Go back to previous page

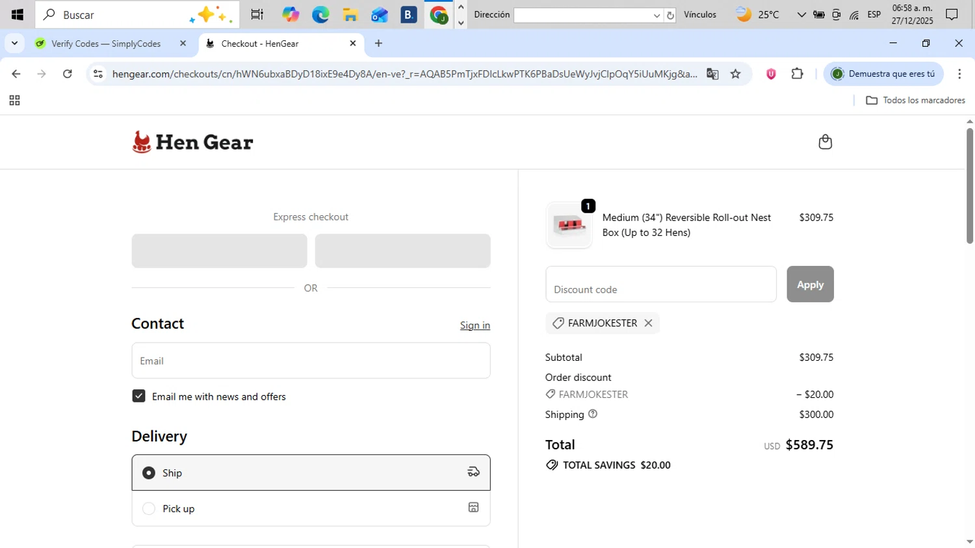point(16,73)
